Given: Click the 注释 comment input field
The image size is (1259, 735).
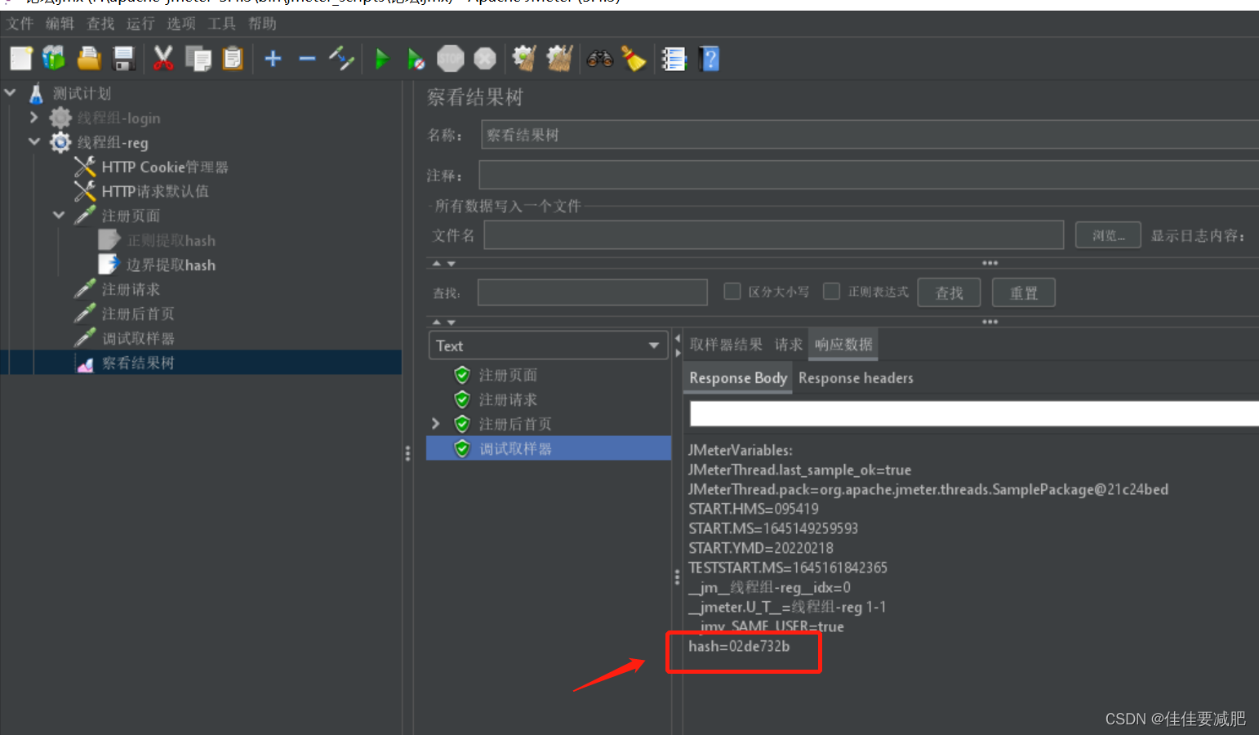Looking at the screenshot, I should [x=869, y=175].
